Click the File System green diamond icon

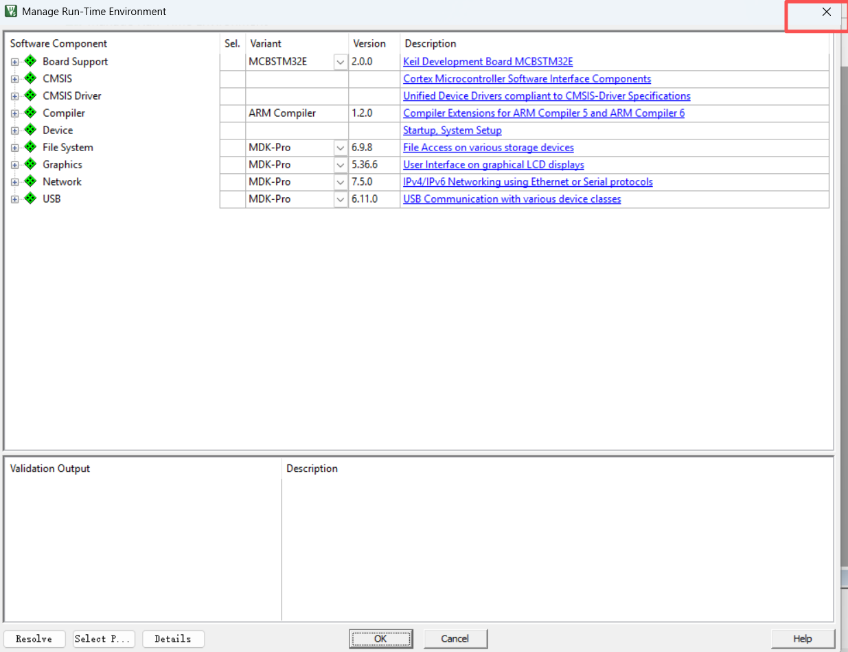(30, 147)
